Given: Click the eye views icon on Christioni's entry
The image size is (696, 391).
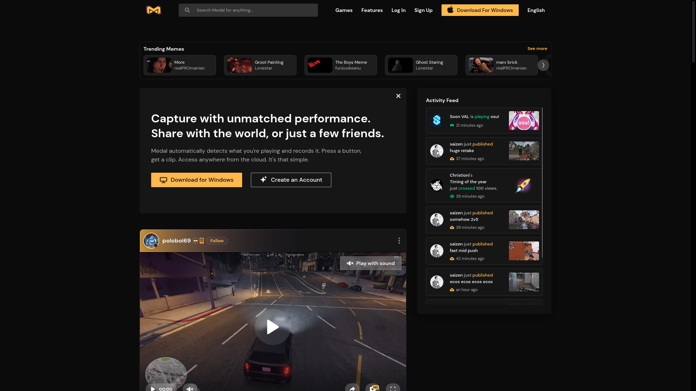Looking at the screenshot, I should tap(452, 196).
